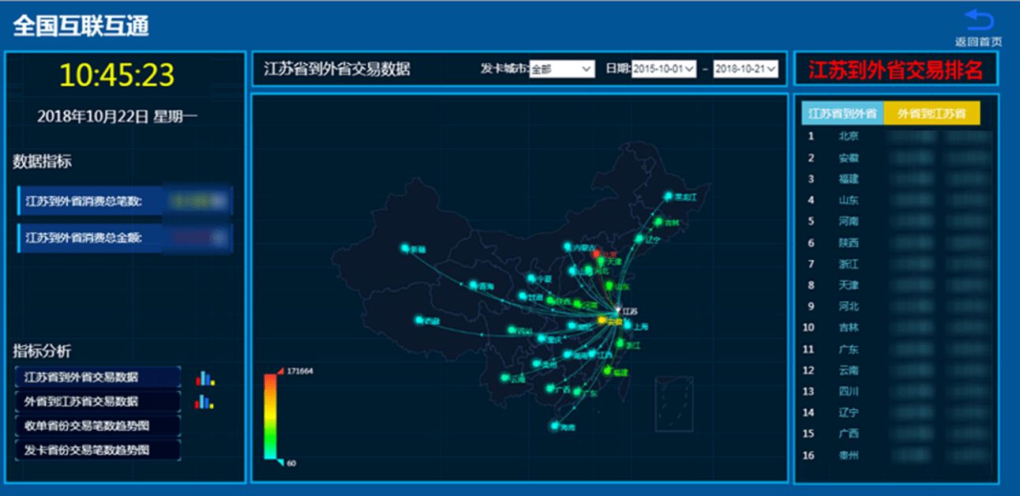
Task: Select rank 13 四川 in ranking list
Action: point(896,391)
